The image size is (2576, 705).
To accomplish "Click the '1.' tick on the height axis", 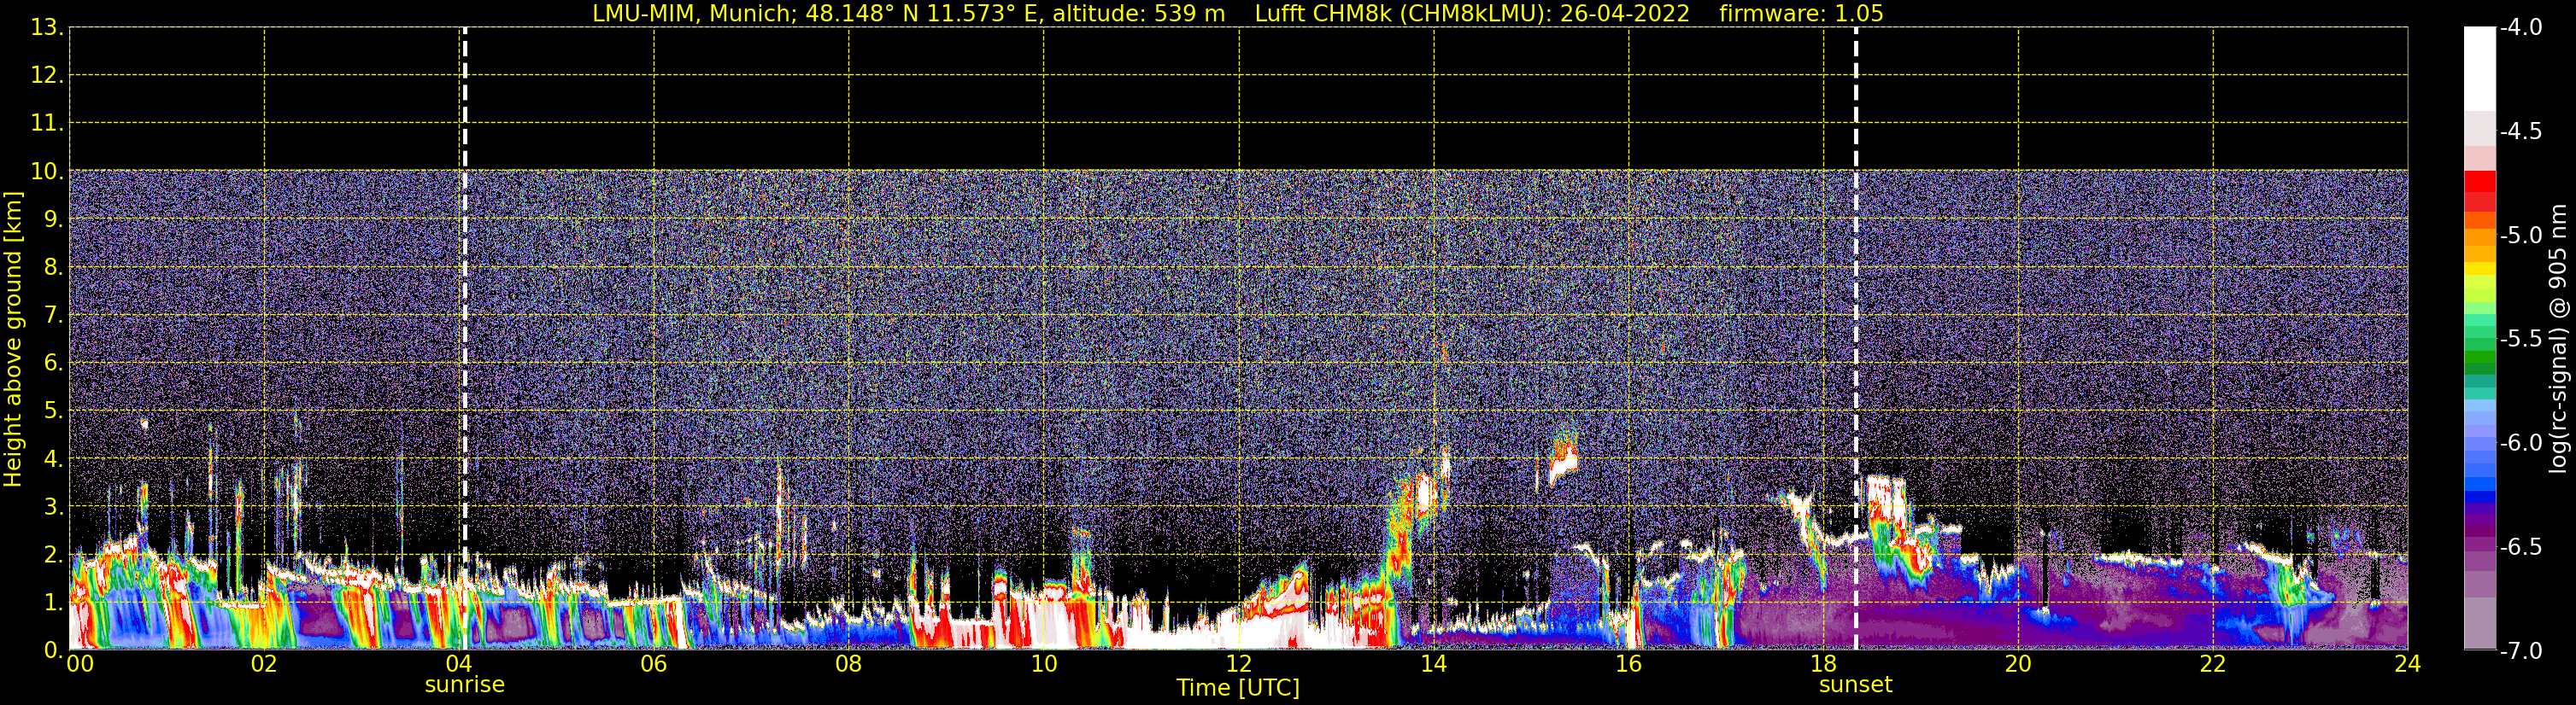I will coord(53,603).
